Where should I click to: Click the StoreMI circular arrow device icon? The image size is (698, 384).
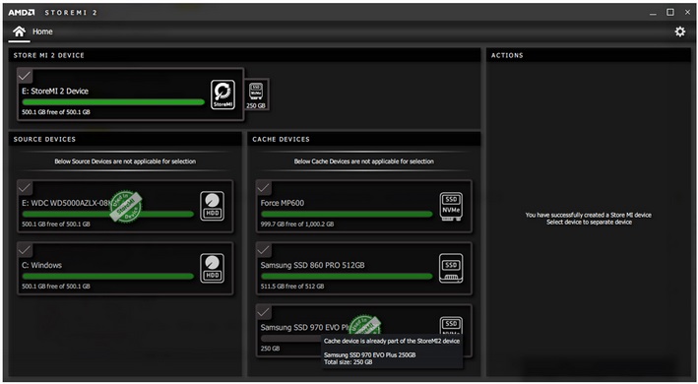point(222,95)
